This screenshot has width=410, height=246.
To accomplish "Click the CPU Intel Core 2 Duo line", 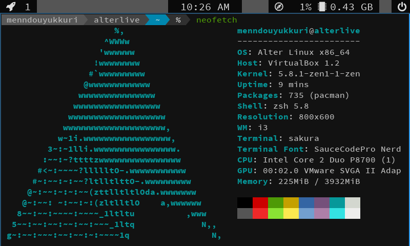I will [316, 160].
